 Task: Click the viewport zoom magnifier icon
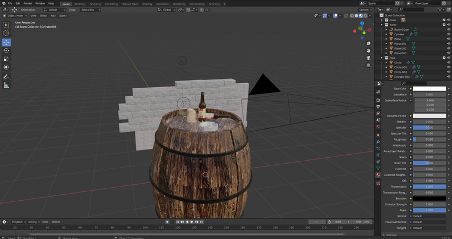click(368, 44)
